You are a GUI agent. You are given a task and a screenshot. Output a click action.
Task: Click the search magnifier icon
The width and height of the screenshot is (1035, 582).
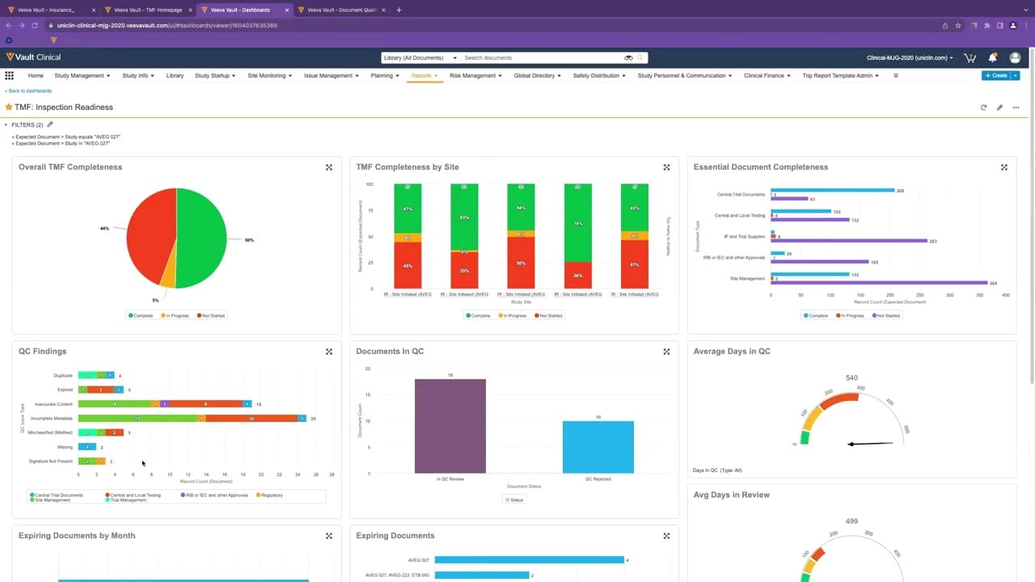[640, 58]
